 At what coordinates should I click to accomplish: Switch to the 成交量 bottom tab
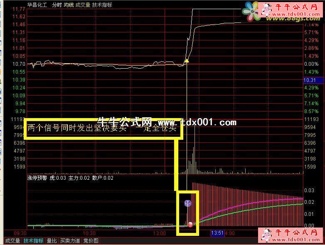click(x=12, y=241)
